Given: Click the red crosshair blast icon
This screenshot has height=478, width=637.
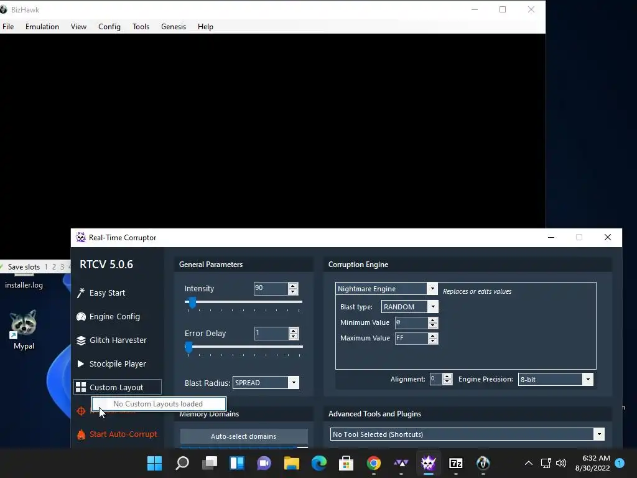Looking at the screenshot, I should (x=81, y=411).
